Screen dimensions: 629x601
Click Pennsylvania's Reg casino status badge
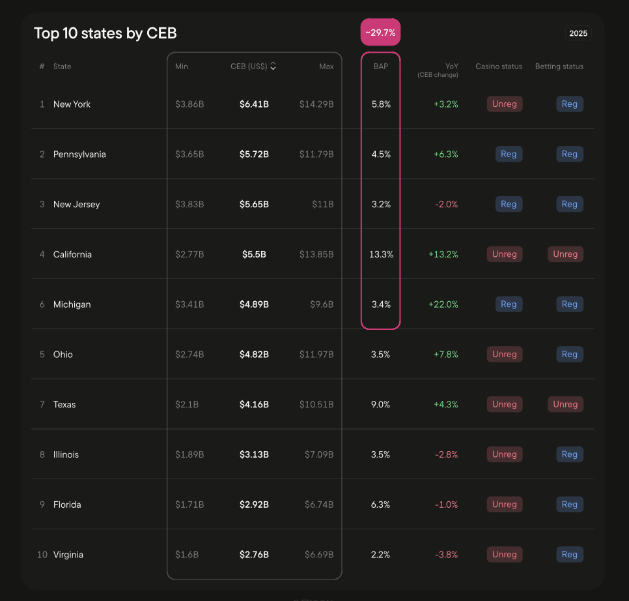509,154
